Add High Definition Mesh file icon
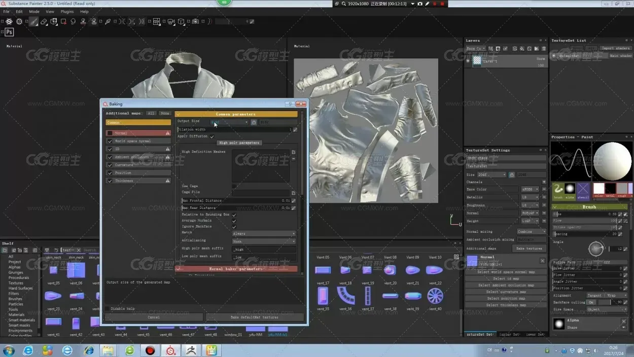Image resolution: width=634 pixels, height=357 pixels. (293, 152)
